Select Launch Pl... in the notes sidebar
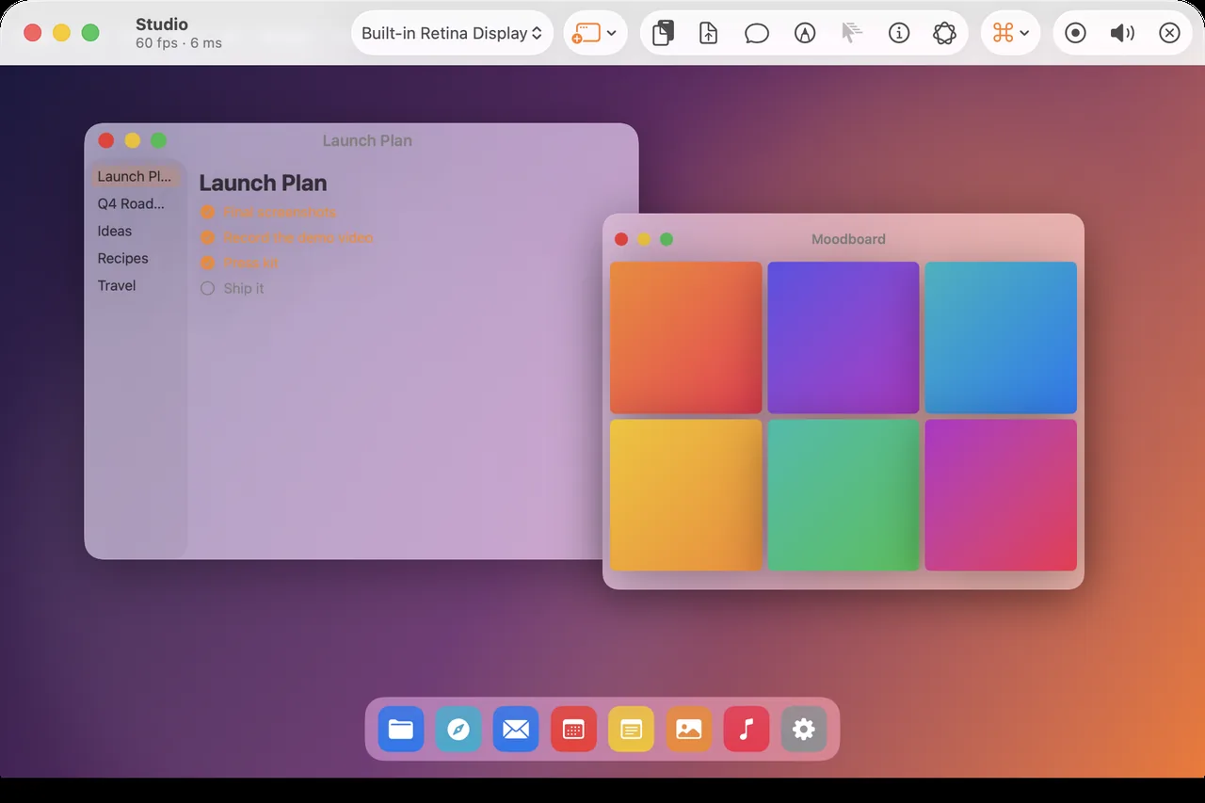The width and height of the screenshot is (1205, 803). click(x=136, y=176)
